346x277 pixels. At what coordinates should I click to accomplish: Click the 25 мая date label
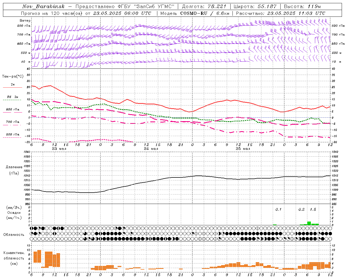[243, 149]
